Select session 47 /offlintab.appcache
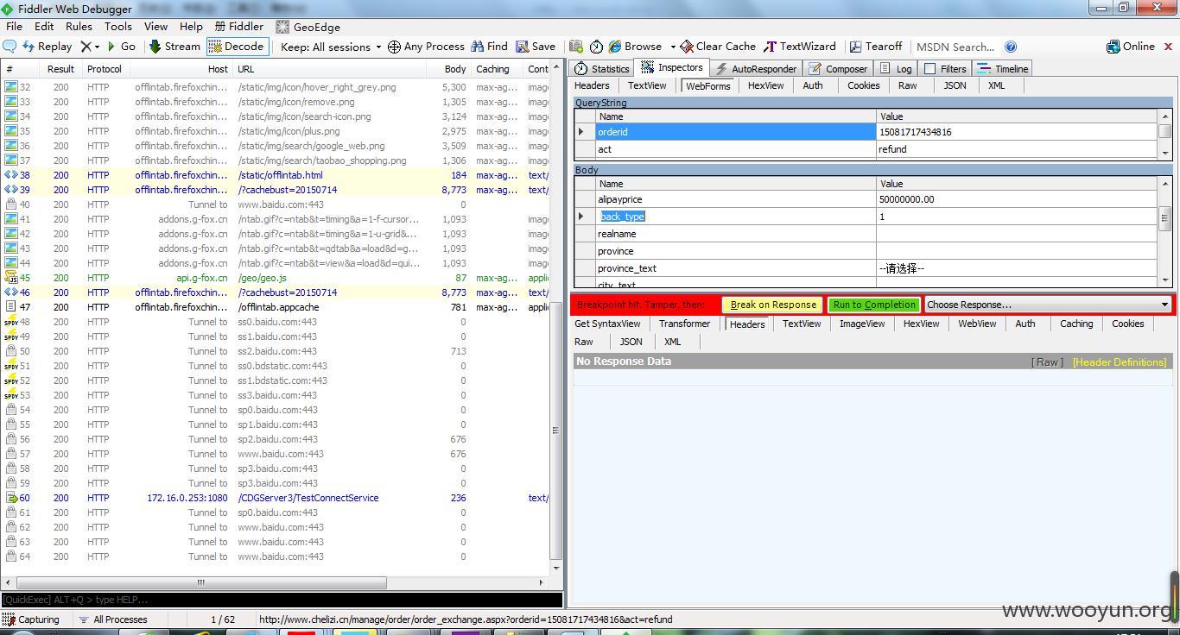The width and height of the screenshot is (1180, 635). (x=276, y=307)
